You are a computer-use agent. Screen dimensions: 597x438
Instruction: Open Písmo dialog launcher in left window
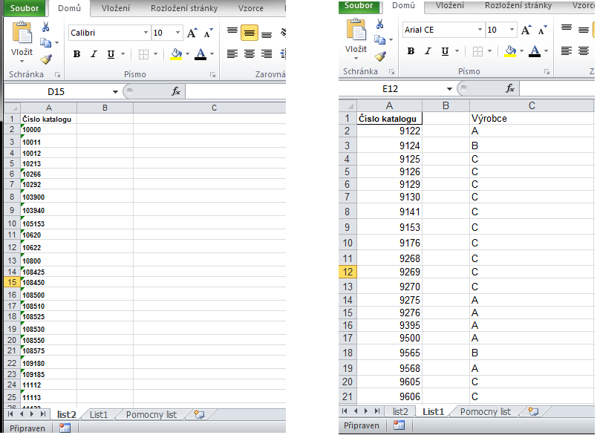[x=212, y=74]
